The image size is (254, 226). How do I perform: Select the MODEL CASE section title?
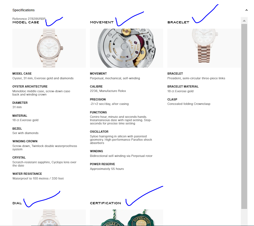(26, 22)
